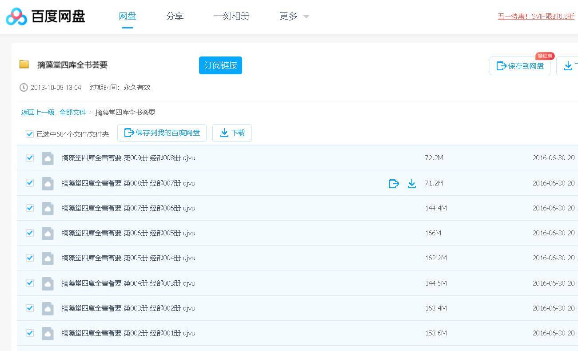Click the 下载 button above the file list
This screenshot has height=351, width=578.
[x=232, y=133]
